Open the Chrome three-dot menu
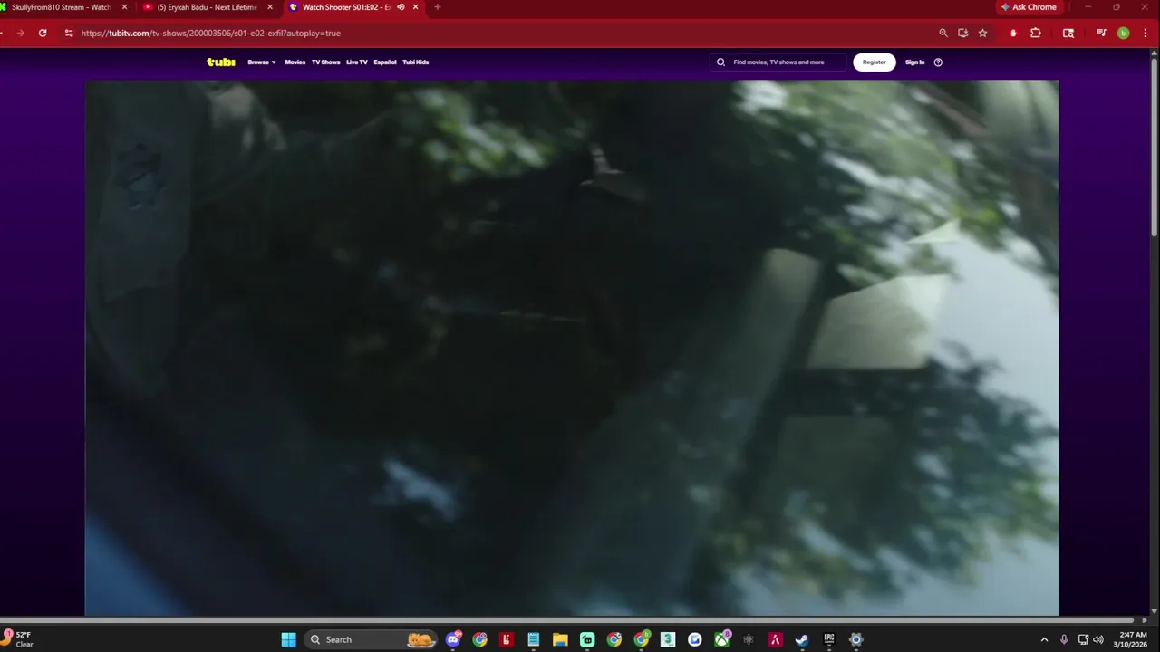Image resolution: width=1160 pixels, height=652 pixels. point(1145,33)
